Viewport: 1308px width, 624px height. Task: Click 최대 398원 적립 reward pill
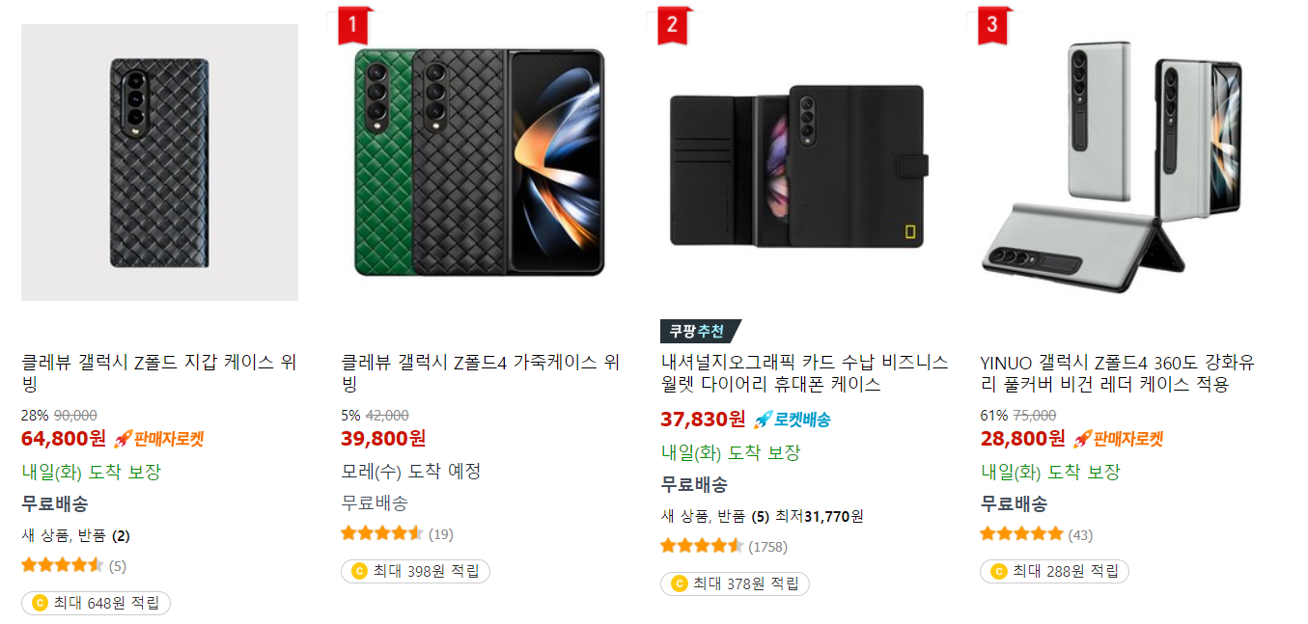[416, 571]
